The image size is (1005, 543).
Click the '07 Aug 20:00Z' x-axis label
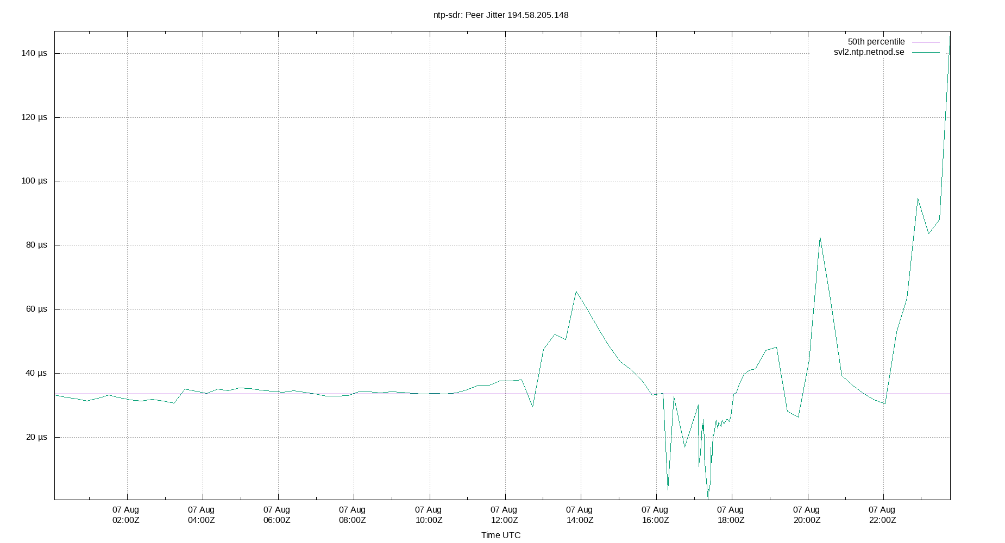tap(807, 515)
